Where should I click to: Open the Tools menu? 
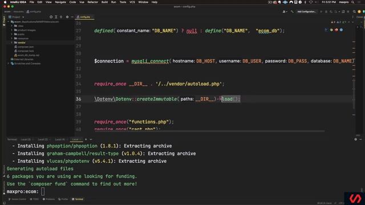(x=123, y=2)
